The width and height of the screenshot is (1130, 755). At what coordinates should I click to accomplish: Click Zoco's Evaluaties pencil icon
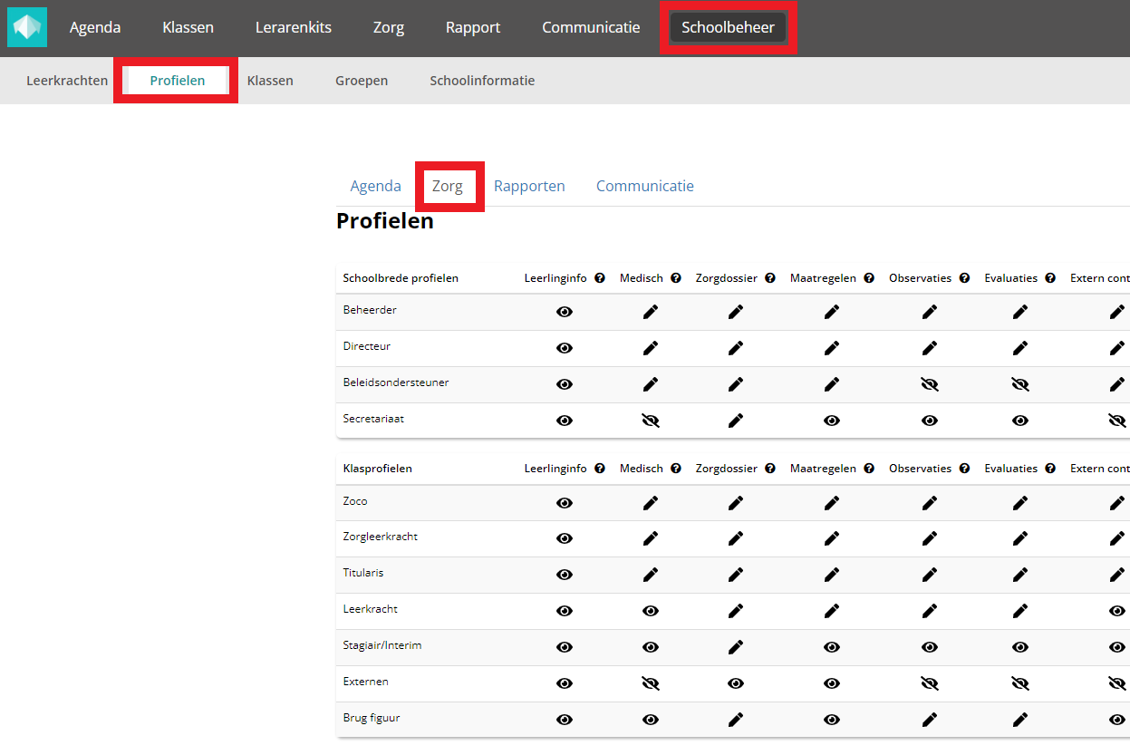pos(1020,503)
